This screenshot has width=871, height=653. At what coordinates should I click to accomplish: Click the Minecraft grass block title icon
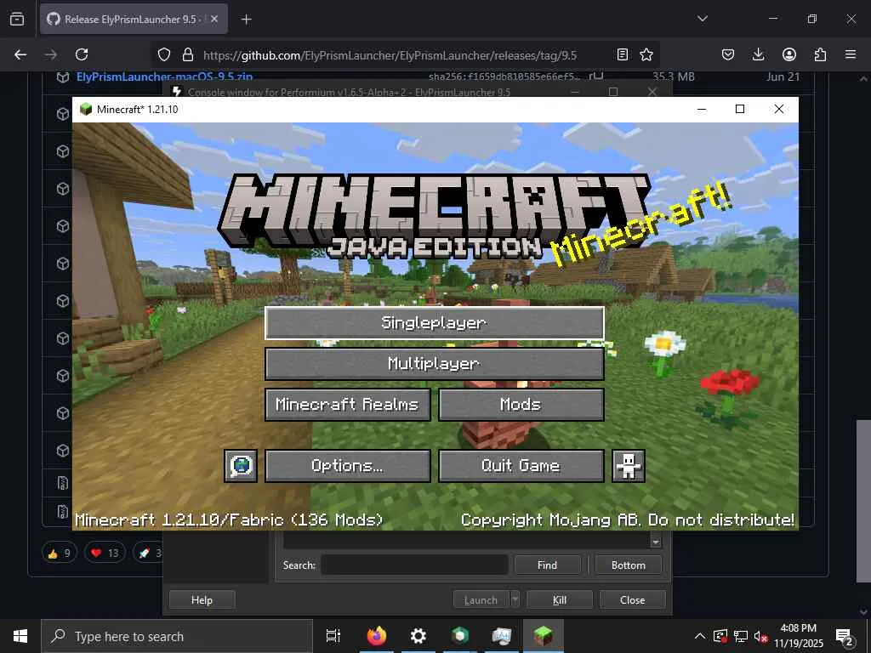coord(86,109)
